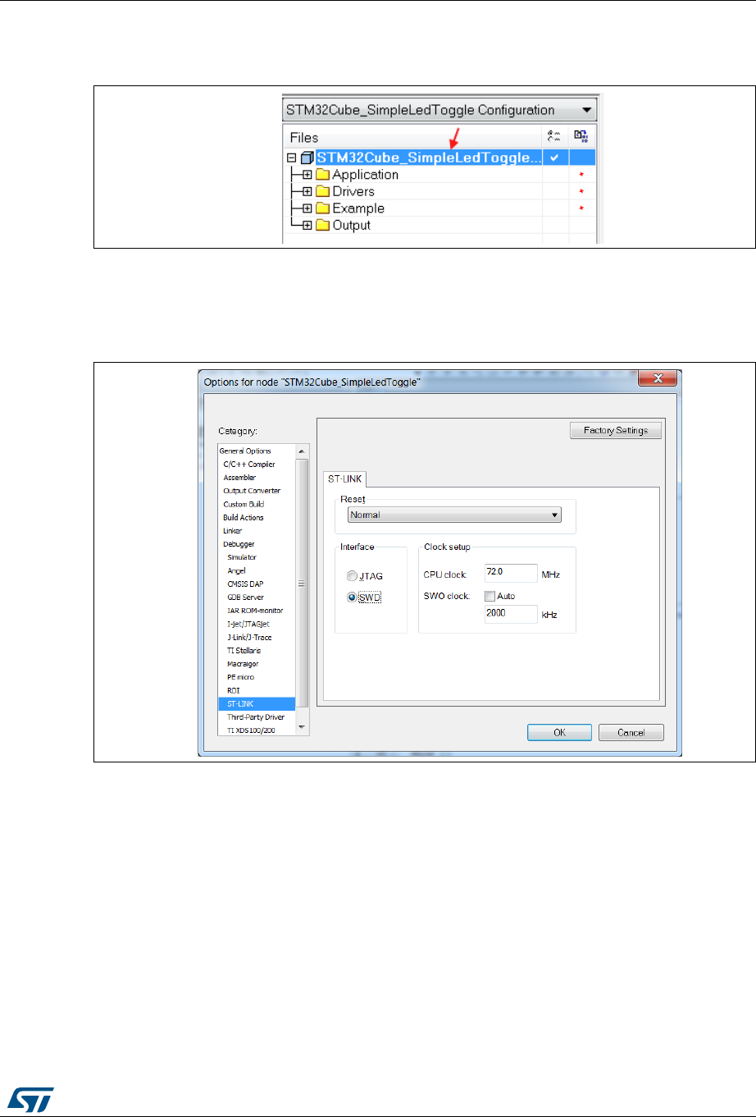
Task: Select TI XDS100/200 category
Action: 251,730
